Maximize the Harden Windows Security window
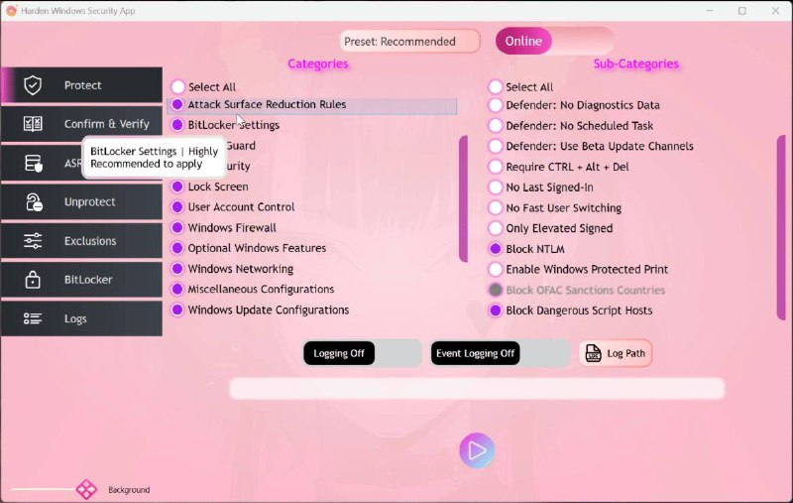793x503 pixels. (x=741, y=11)
